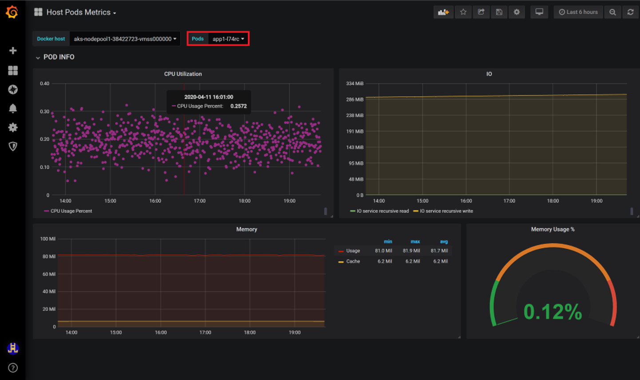Toggle the CPU Usage Percent legend series
640x380 pixels.
tap(71, 211)
